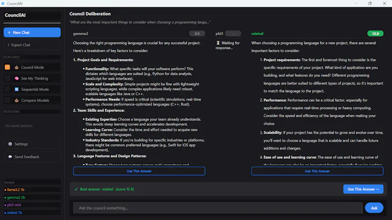Click the green checkmark beside Best answer
This screenshot has height=220, width=392.
[x=76, y=189]
